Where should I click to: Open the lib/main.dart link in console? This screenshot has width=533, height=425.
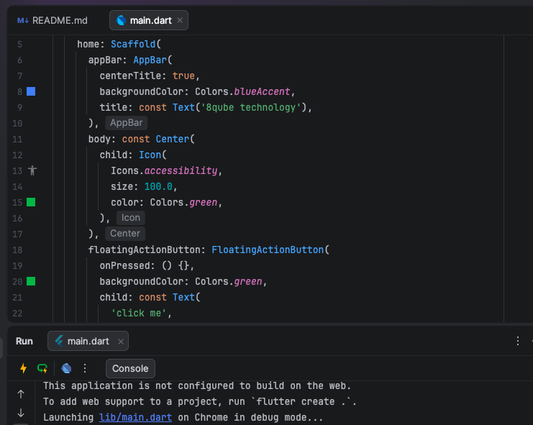click(135, 417)
